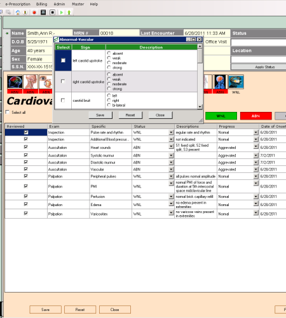The width and height of the screenshot is (286, 318).
Task: Open the Help menu
Action: (x=94, y=4)
